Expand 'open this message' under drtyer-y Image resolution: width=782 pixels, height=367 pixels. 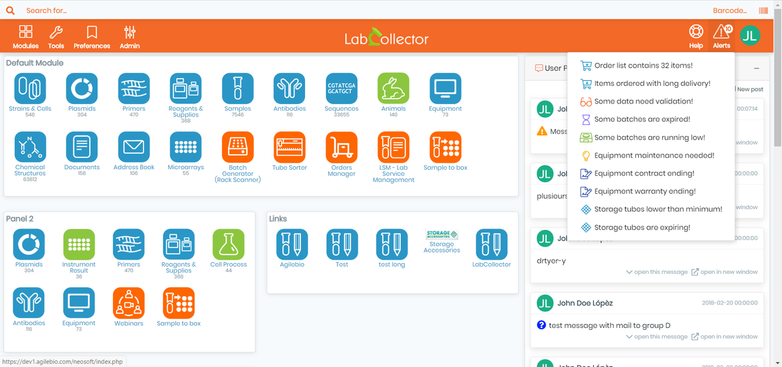[x=656, y=272]
